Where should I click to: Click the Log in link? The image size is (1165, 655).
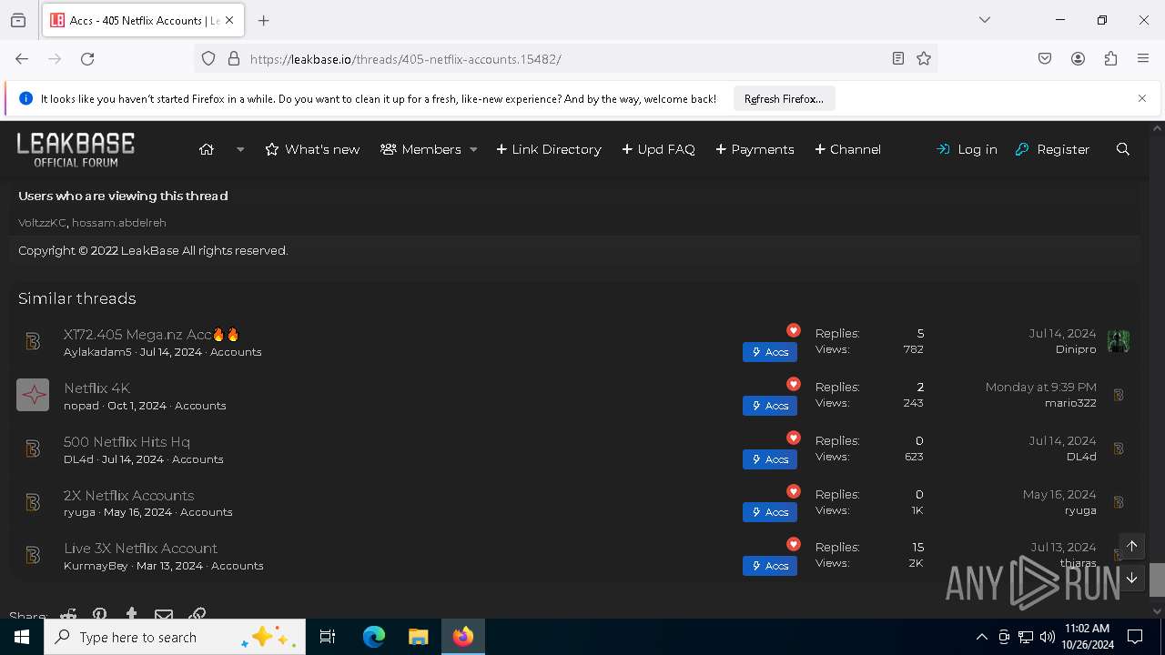click(x=967, y=149)
